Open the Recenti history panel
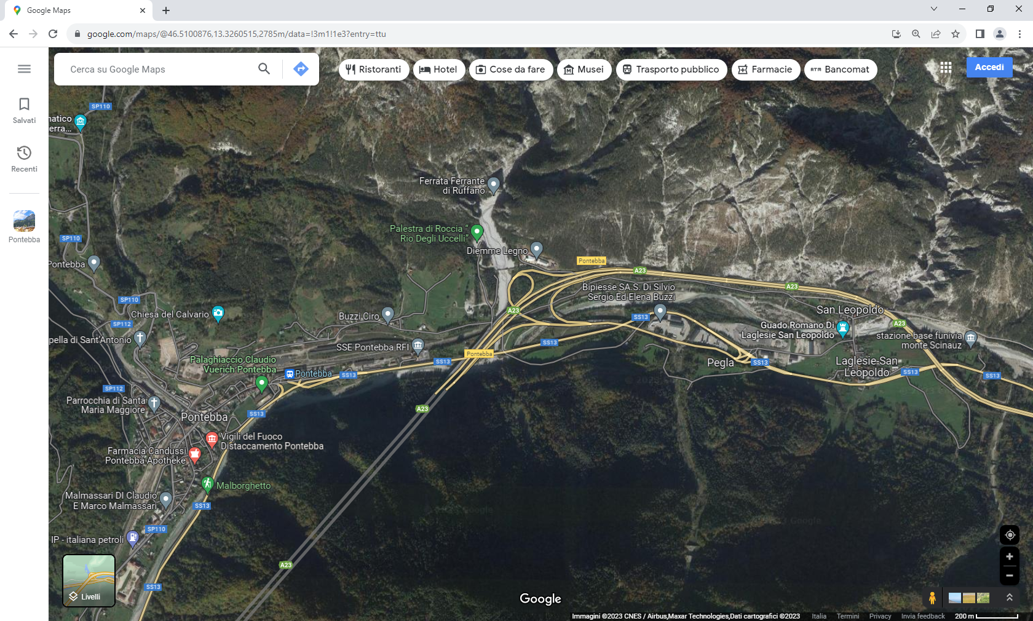1033x621 pixels. (x=24, y=159)
